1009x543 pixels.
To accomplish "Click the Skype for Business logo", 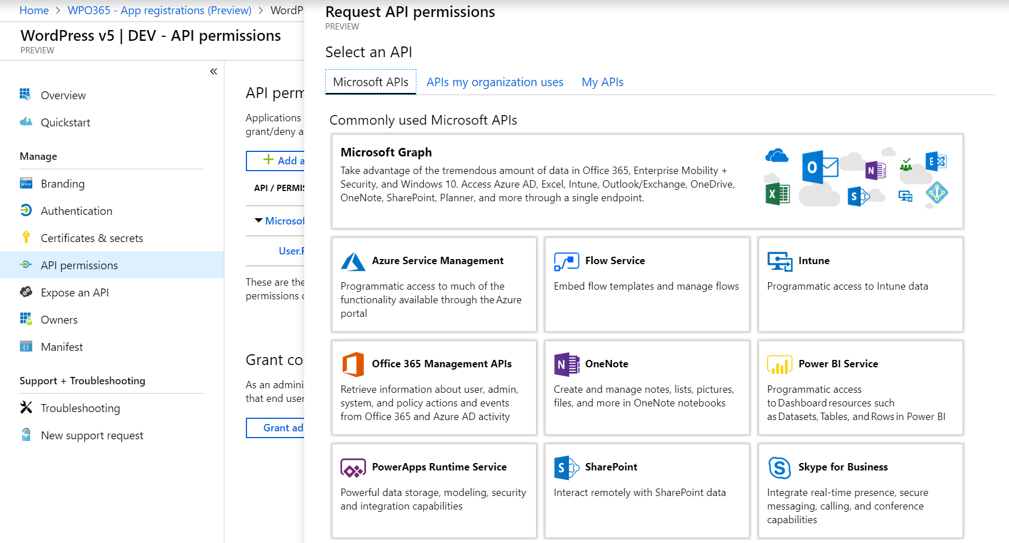I will coord(780,468).
